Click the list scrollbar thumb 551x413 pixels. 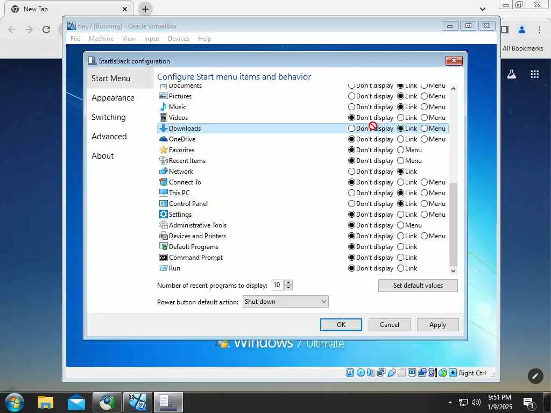tap(453, 224)
